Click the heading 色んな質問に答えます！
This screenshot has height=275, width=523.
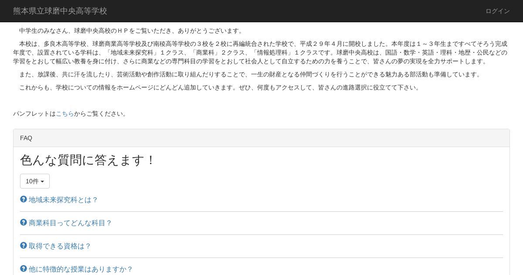pos(88,160)
